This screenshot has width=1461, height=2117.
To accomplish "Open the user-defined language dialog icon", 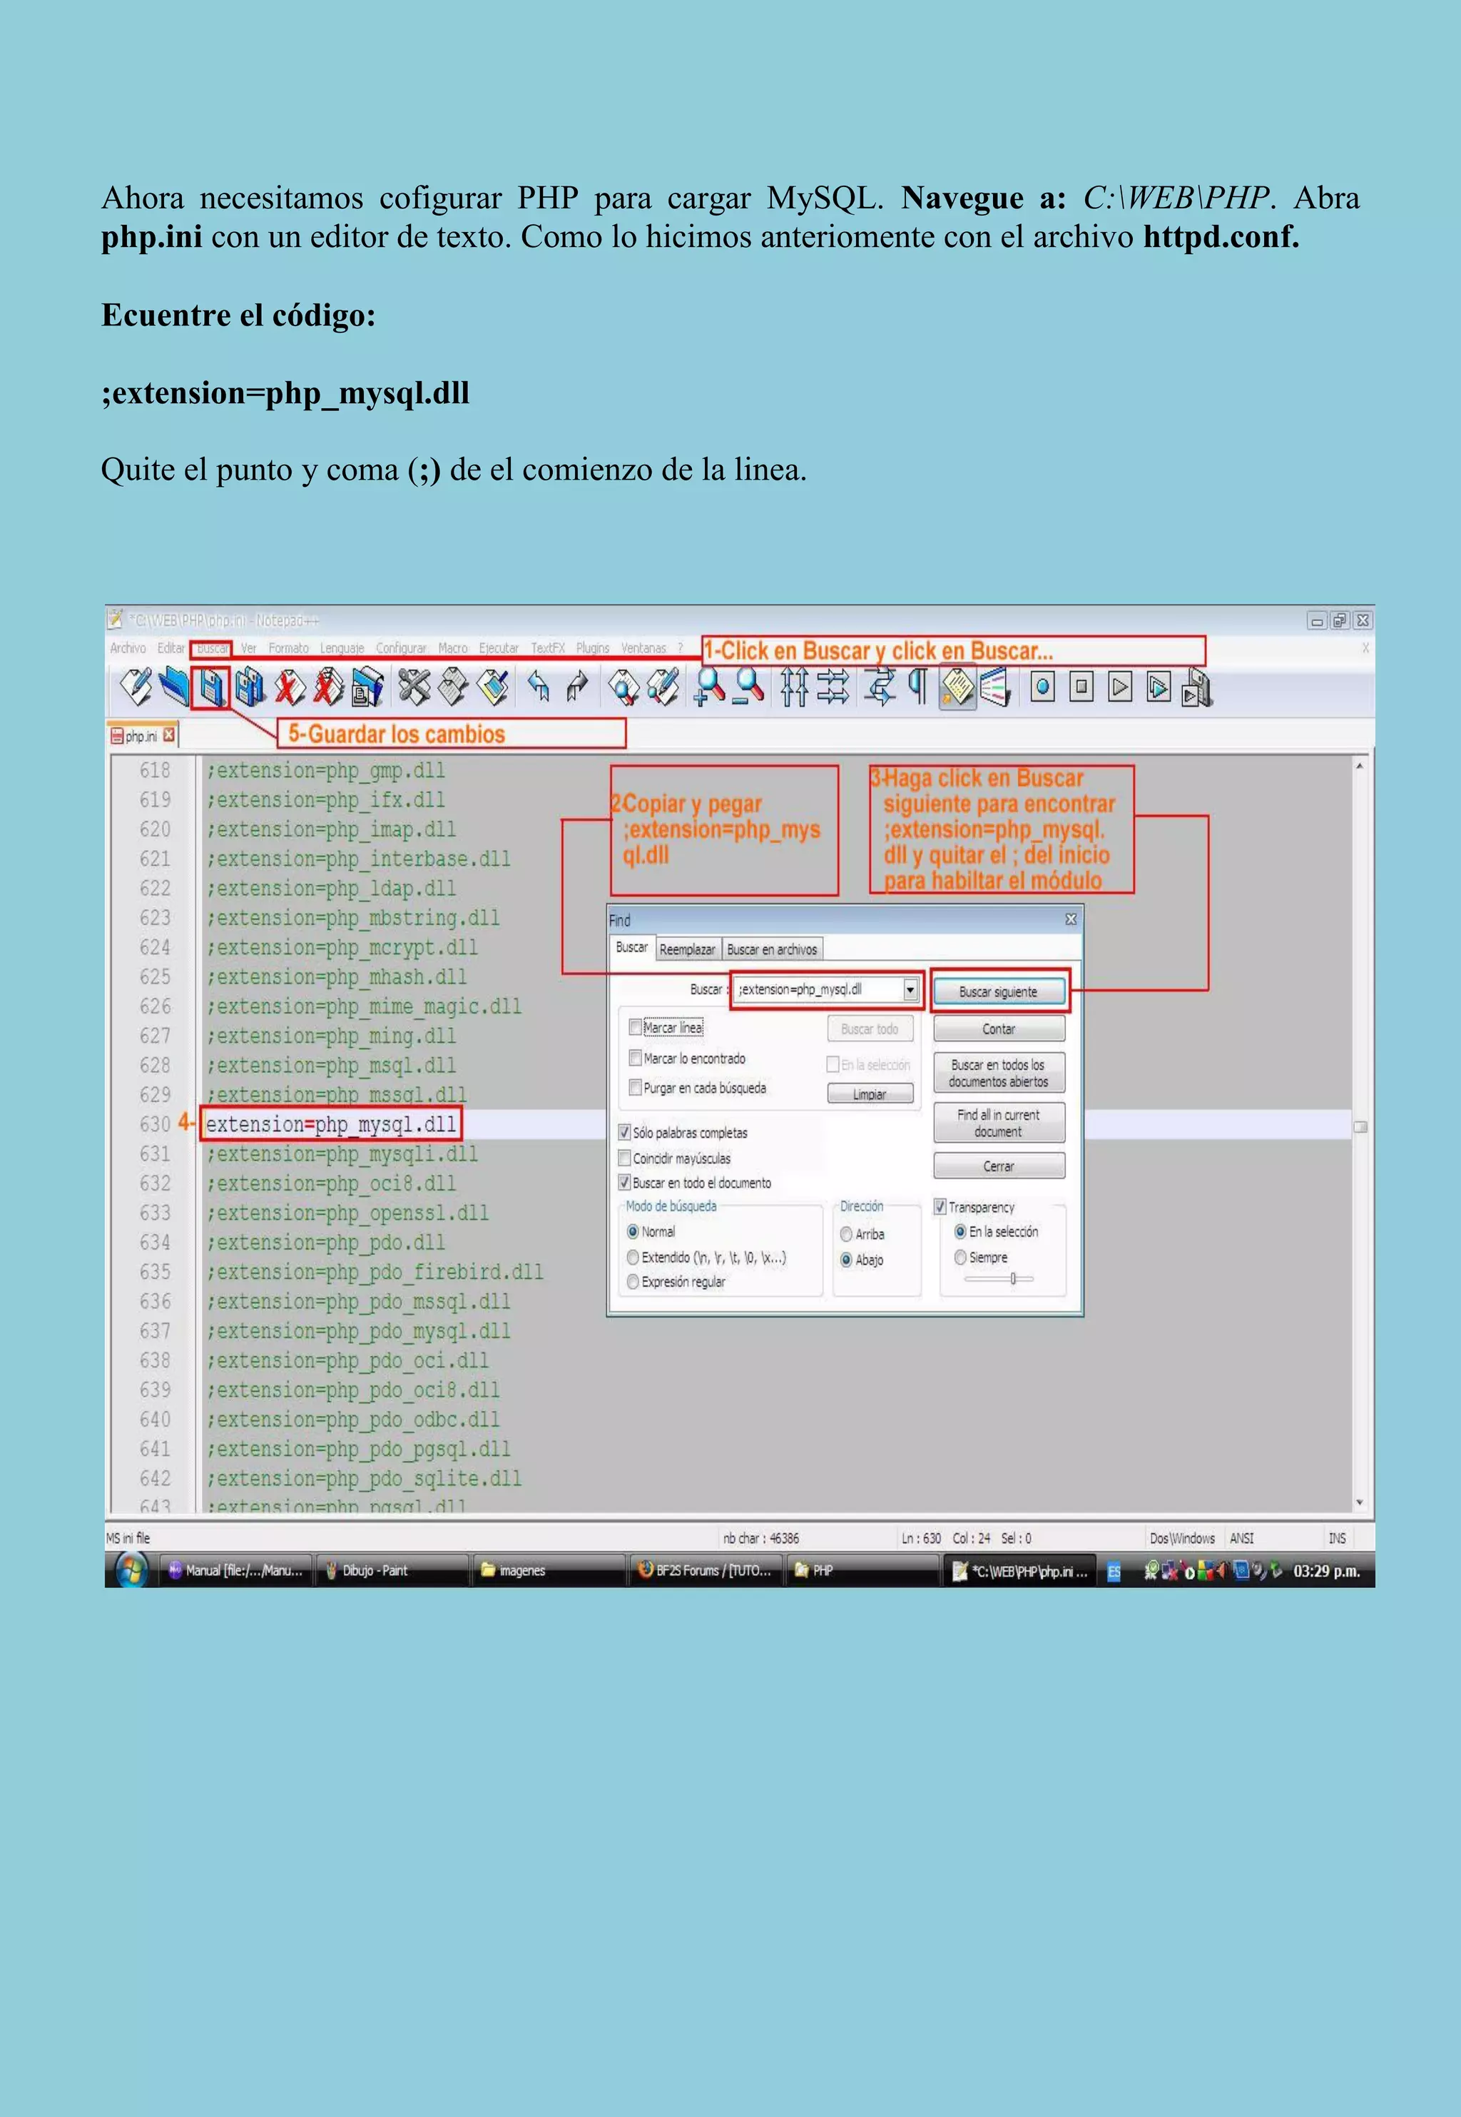I will click(995, 687).
